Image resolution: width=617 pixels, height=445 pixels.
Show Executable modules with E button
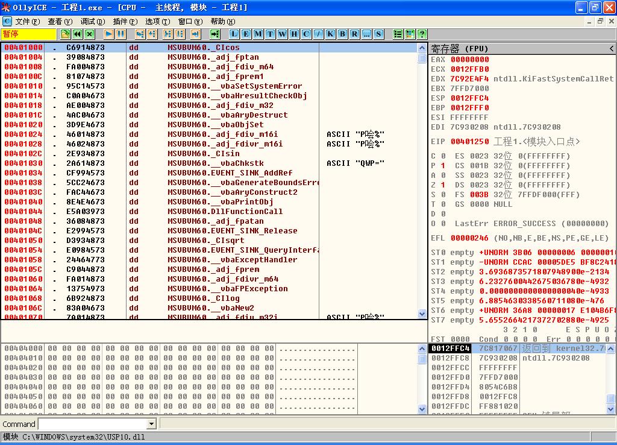pyautogui.click(x=246, y=34)
